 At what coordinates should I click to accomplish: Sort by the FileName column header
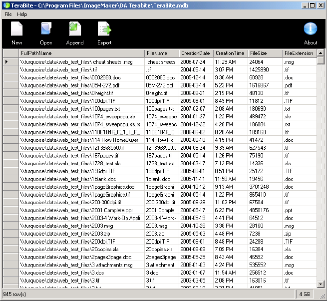(x=161, y=53)
